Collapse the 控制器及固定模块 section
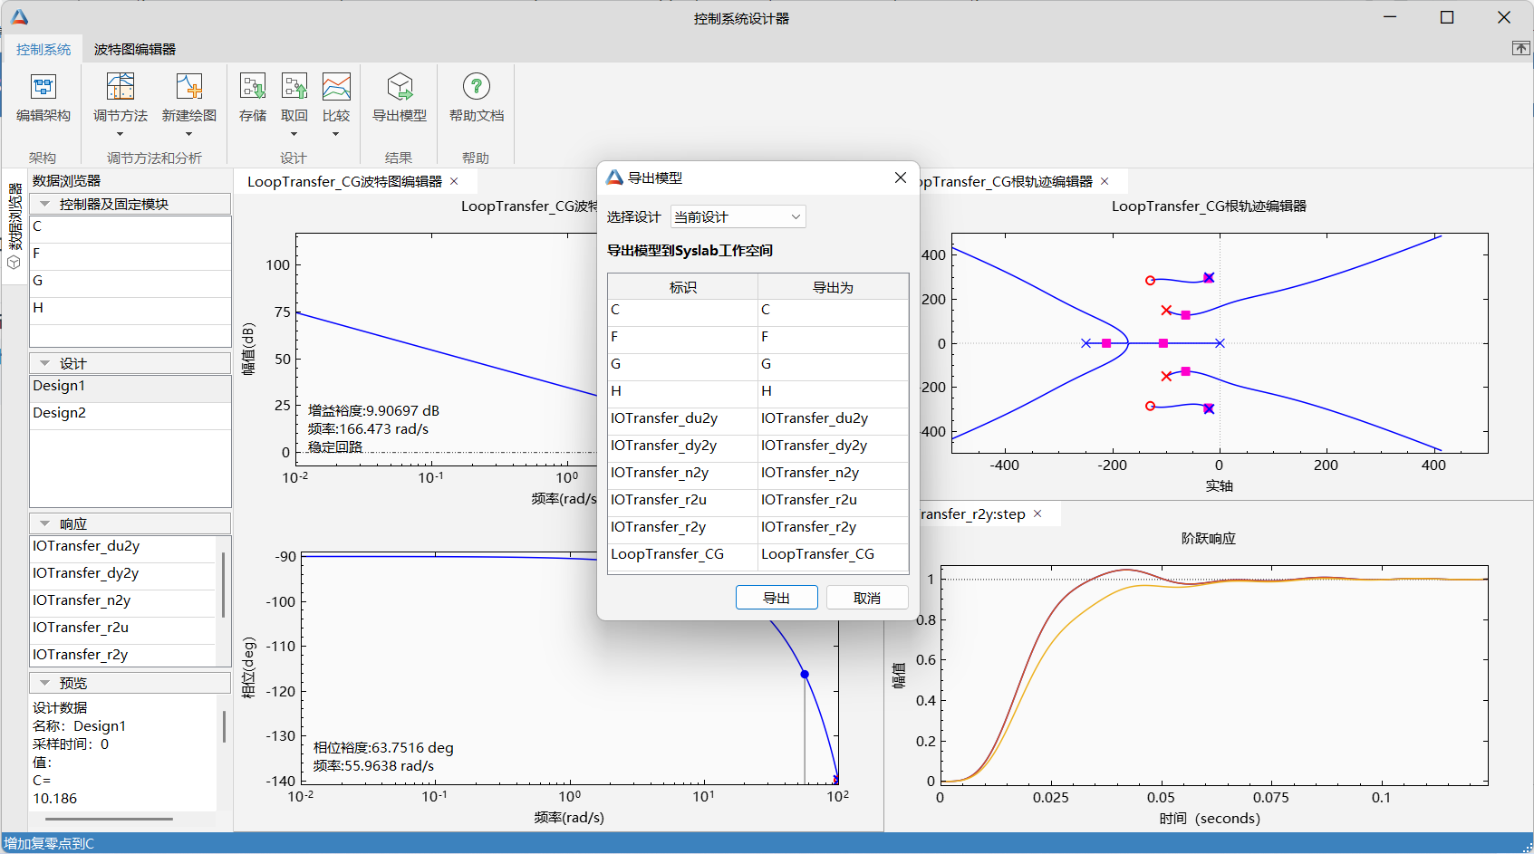 tap(44, 204)
